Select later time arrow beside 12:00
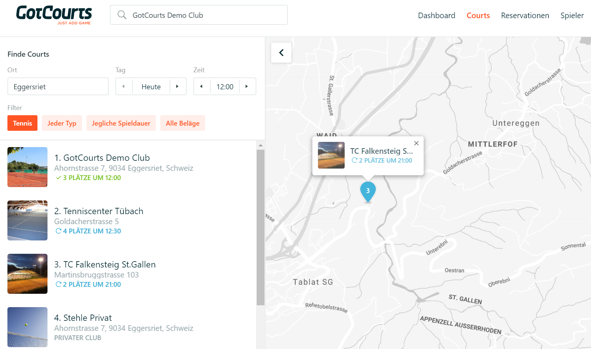The image size is (591, 349). click(247, 86)
